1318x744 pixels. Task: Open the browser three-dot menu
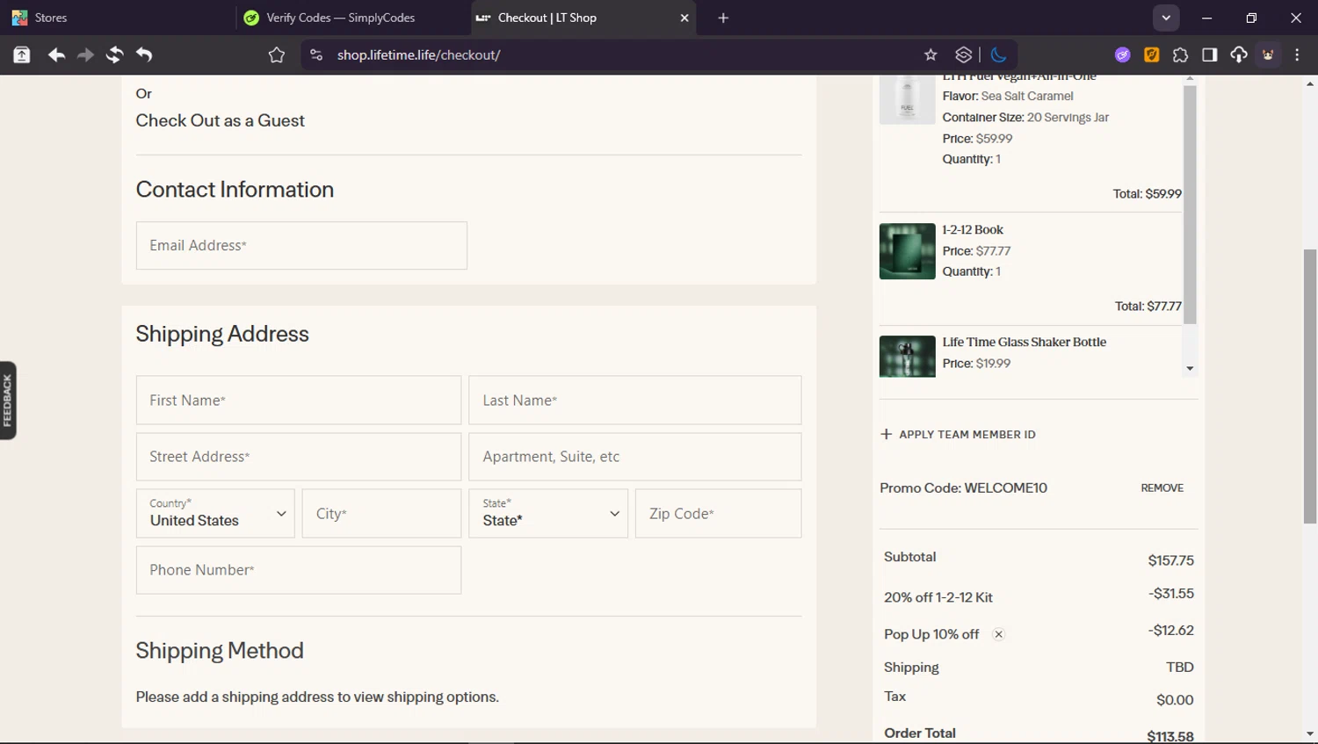(1297, 54)
